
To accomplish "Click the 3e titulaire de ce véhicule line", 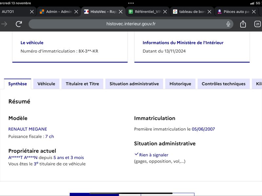I will [x=47, y=164].
